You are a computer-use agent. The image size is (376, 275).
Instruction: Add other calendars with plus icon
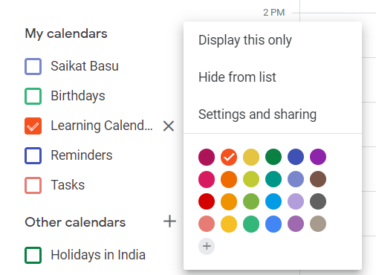click(169, 221)
